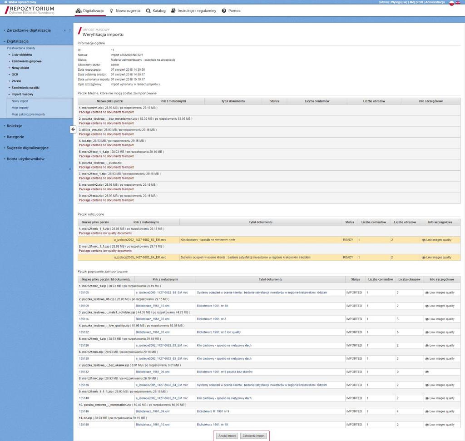This screenshot has width=465, height=441.
Task: Click eye icon for document 135132
Action: [427, 372]
